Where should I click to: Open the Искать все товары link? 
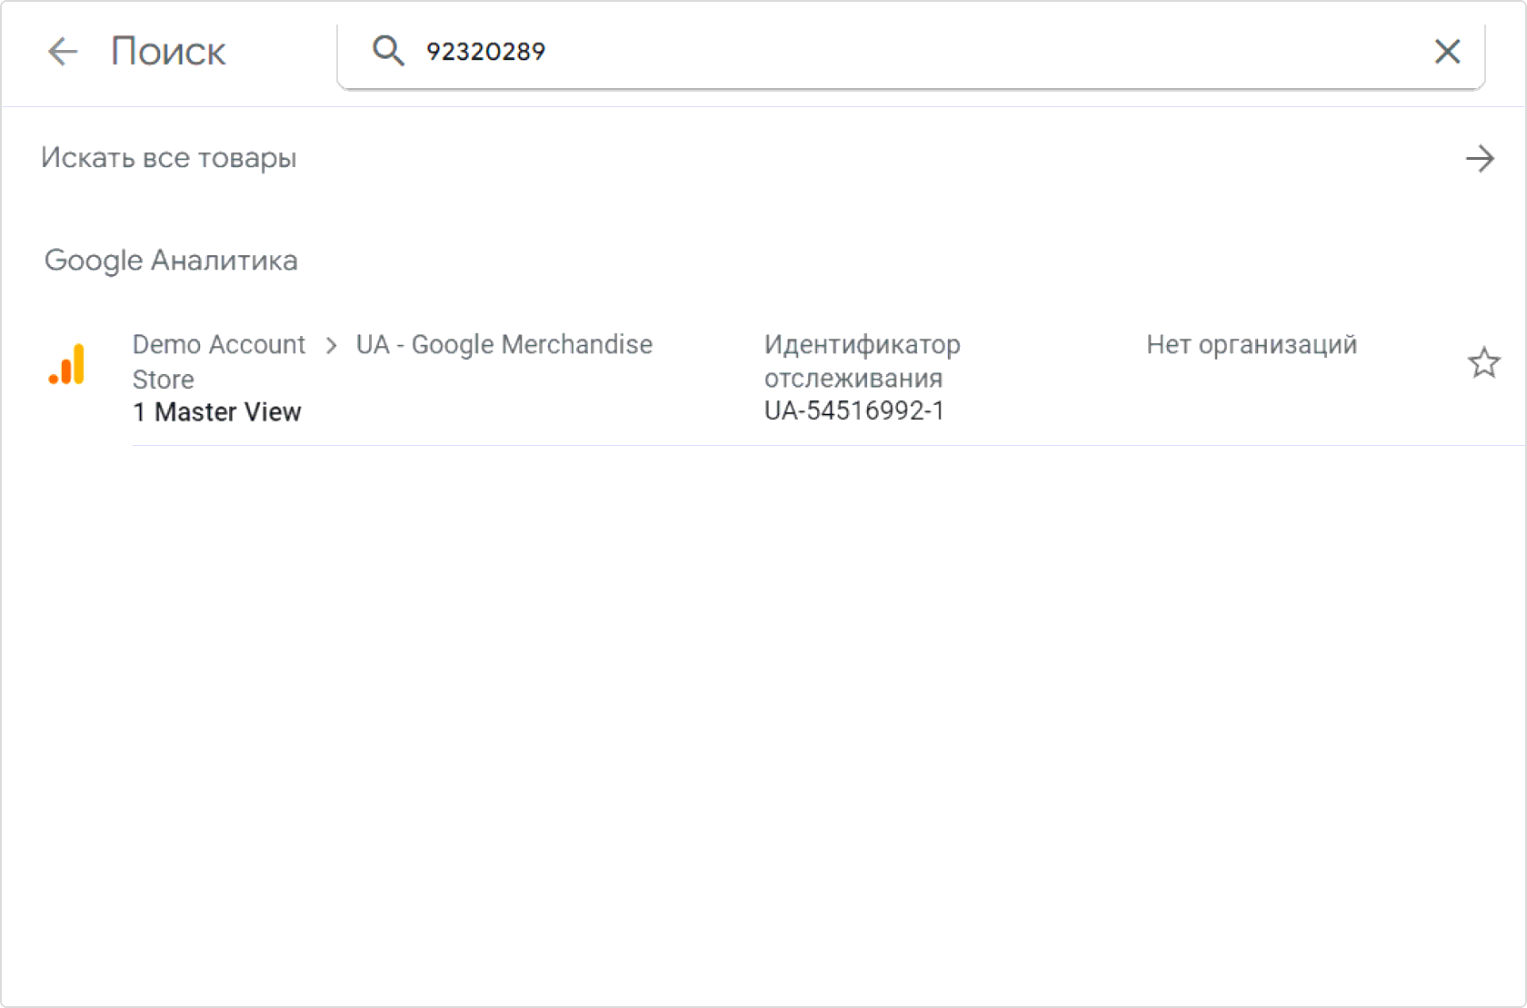pyautogui.click(x=169, y=158)
